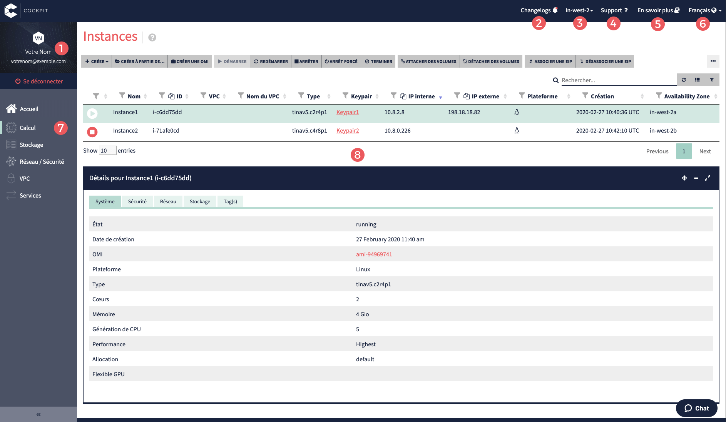
Task: Click the VN user avatar
Action: click(x=38, y=38)
